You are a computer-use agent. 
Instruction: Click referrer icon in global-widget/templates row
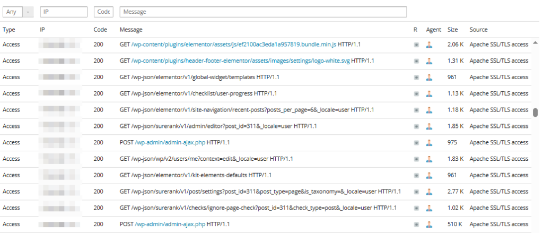tap(416, 77)
